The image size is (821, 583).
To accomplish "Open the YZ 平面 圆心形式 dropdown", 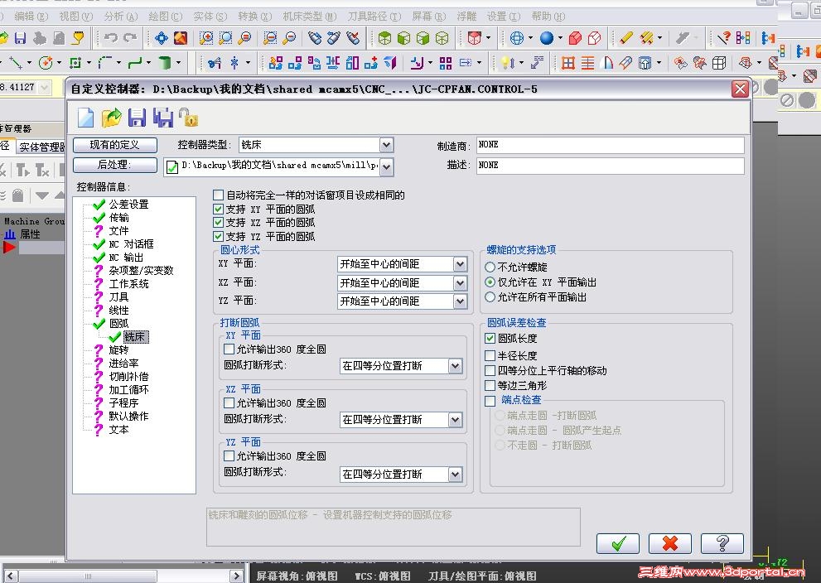I will coord(460,301).
